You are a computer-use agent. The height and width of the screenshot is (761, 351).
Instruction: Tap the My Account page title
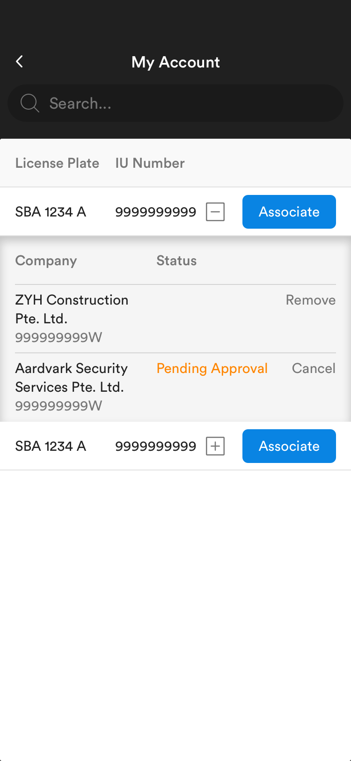175,62
